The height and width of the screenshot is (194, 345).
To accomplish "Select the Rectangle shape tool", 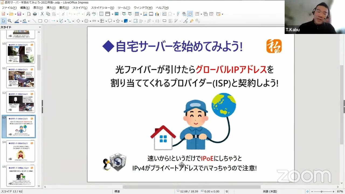I will coord(40,21).
